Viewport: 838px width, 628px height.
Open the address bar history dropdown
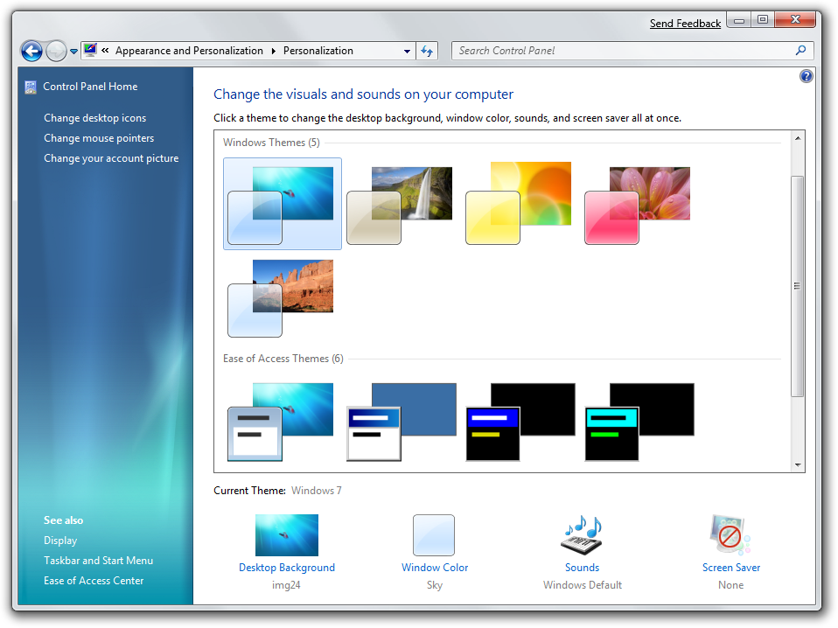tap(408, 52)
